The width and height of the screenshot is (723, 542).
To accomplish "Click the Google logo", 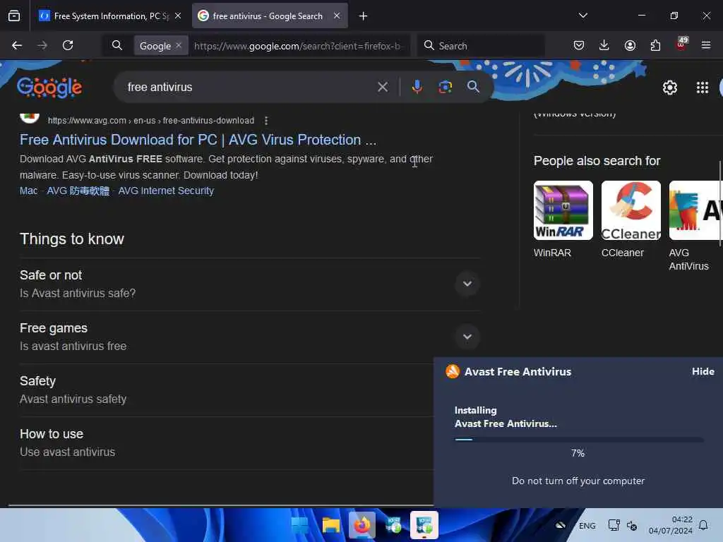I will (x=49, y=87).
